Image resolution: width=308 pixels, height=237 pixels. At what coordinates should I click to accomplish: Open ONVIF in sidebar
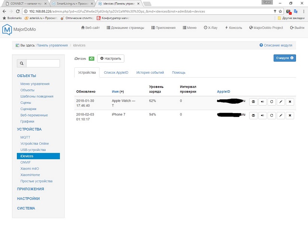(25, 162)
